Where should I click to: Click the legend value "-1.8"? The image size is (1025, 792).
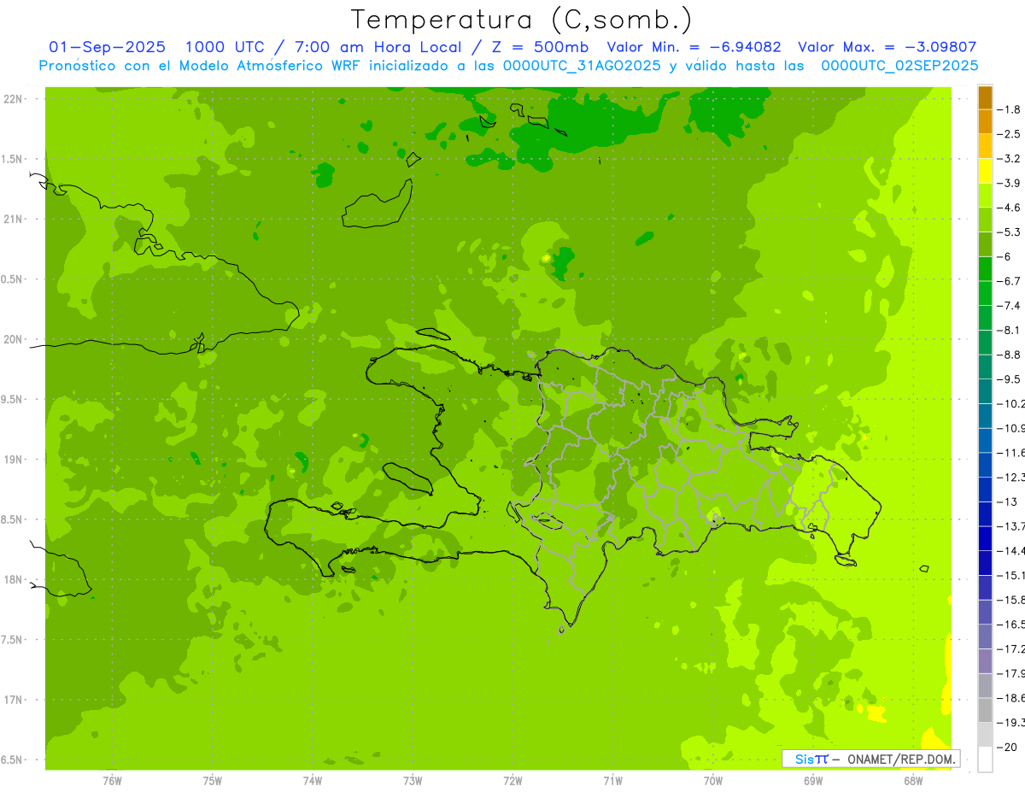(1010, 109)
